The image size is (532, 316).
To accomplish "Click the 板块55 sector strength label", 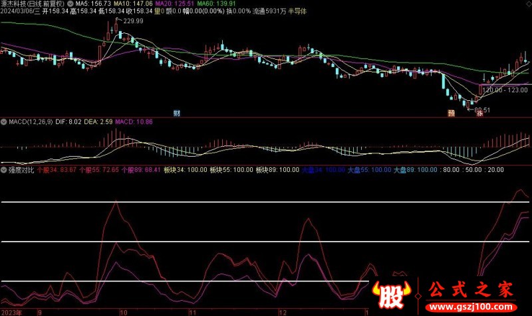I will pos(230,170).
